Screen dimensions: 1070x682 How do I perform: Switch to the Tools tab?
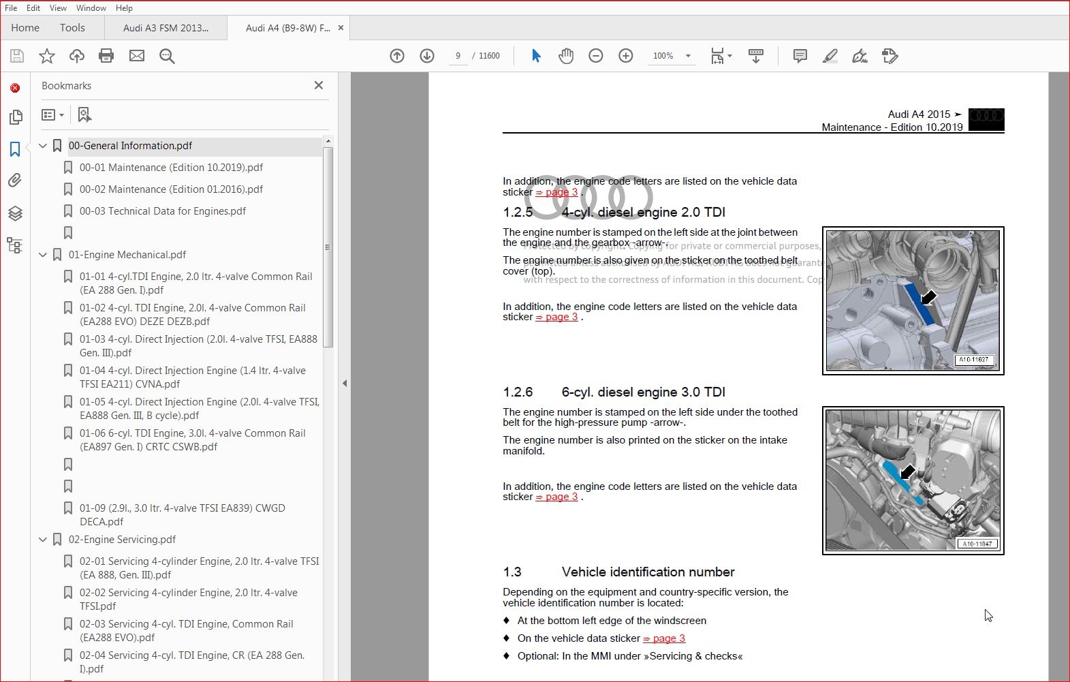click(x=72, y=28)
